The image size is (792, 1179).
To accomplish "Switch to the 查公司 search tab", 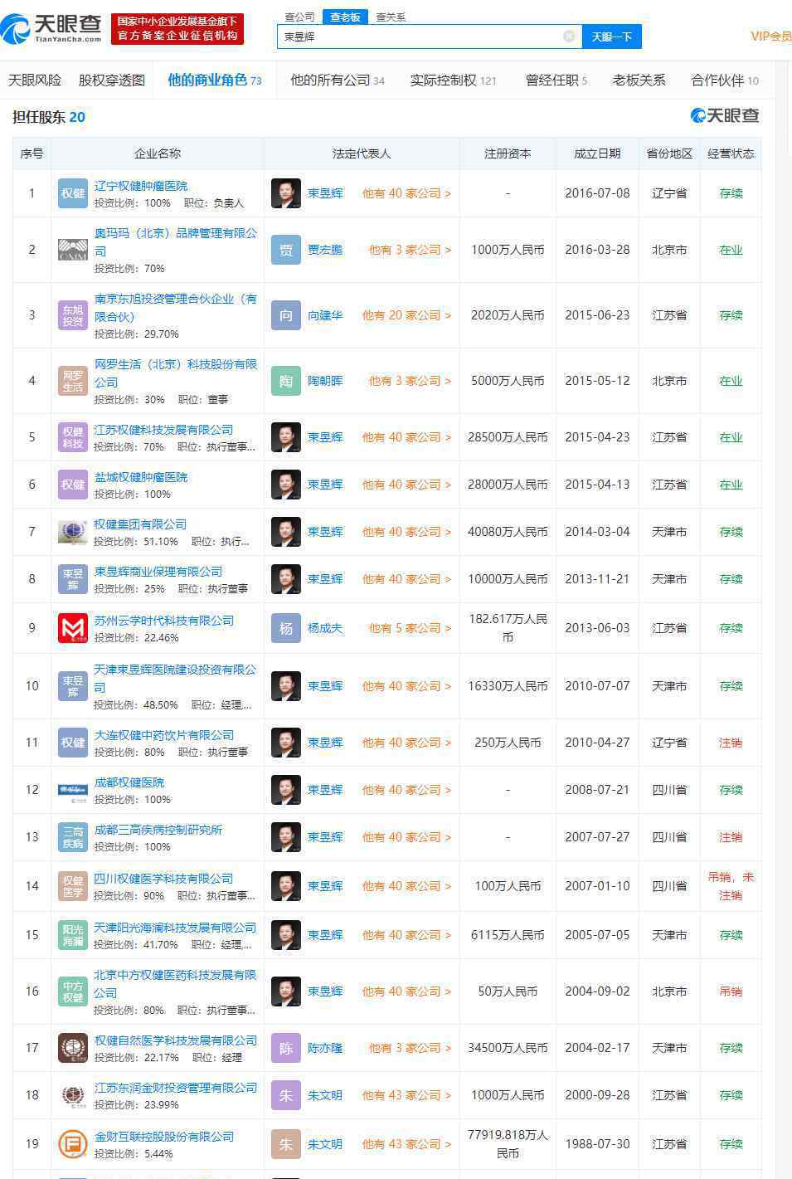I will tap(299, 17).
